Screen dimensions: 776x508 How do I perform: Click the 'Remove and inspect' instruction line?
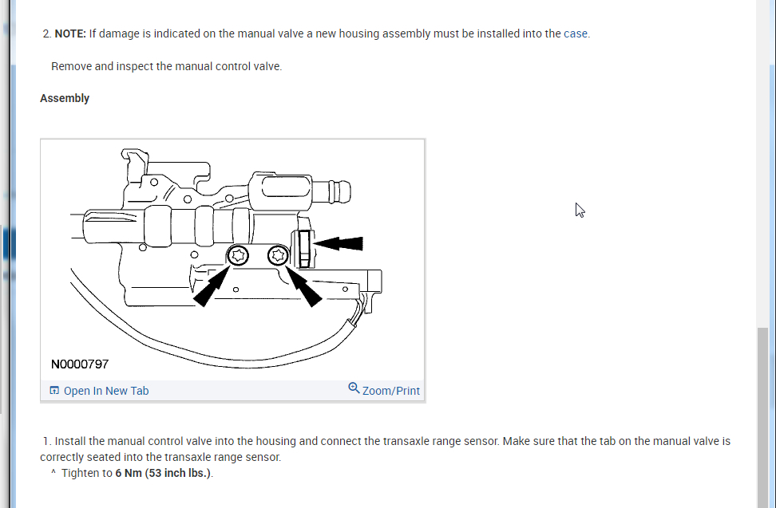pyautogui.click(x=166, y=66)
